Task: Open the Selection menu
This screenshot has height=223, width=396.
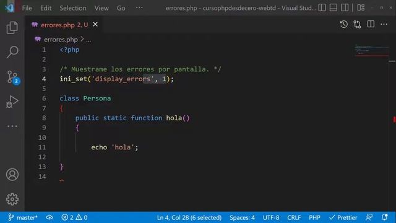Action: (x=73, y=8)
